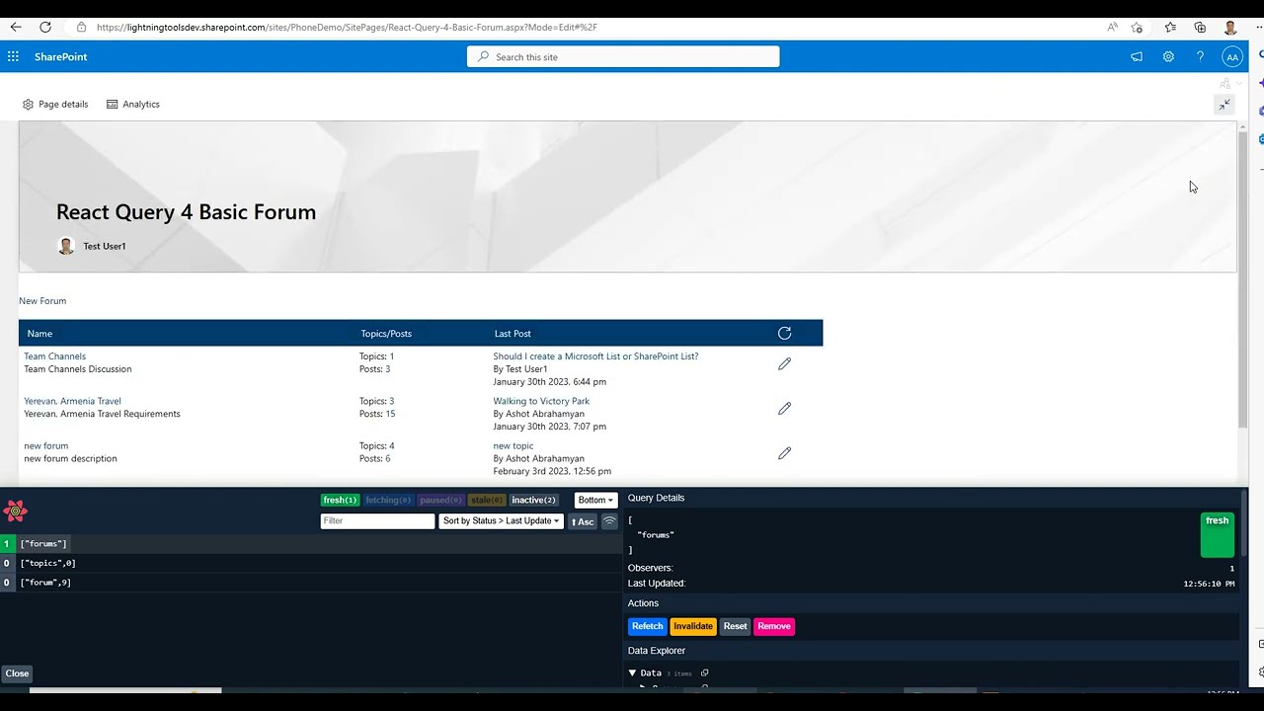The height and width of the screenshot is (711, 1264).
Task: Close the React Query devtools panel
Action: (x=17, y=673)
